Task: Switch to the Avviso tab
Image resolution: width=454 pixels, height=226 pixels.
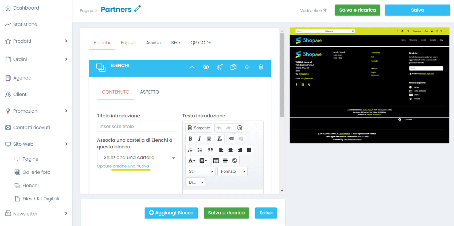Action: point(153,43)
